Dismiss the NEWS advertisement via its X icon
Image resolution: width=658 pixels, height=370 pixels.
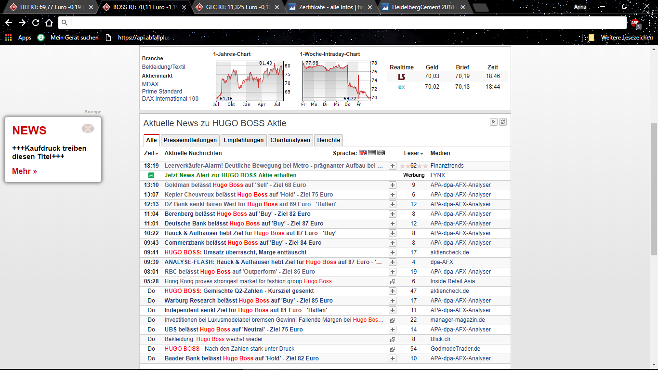coord(88,128)
